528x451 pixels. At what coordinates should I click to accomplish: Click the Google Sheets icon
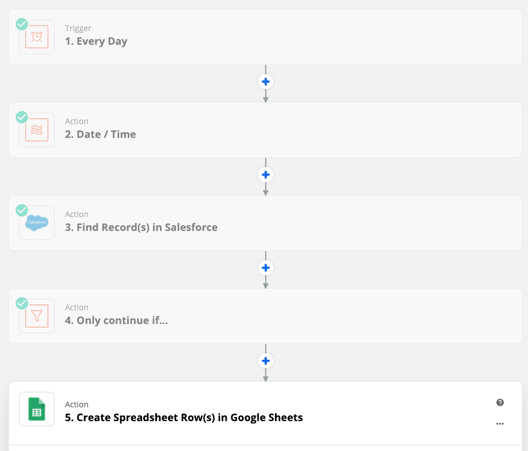tap(37, 409)
